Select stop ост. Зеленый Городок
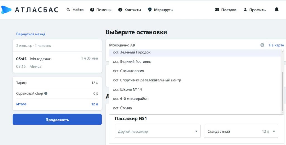Viewport: 286px width, 145px height. [195, 53]
